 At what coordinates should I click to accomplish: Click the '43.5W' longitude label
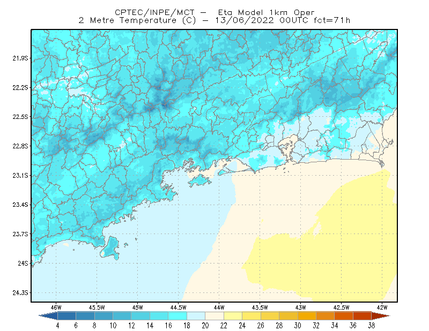tap(260, 307)
